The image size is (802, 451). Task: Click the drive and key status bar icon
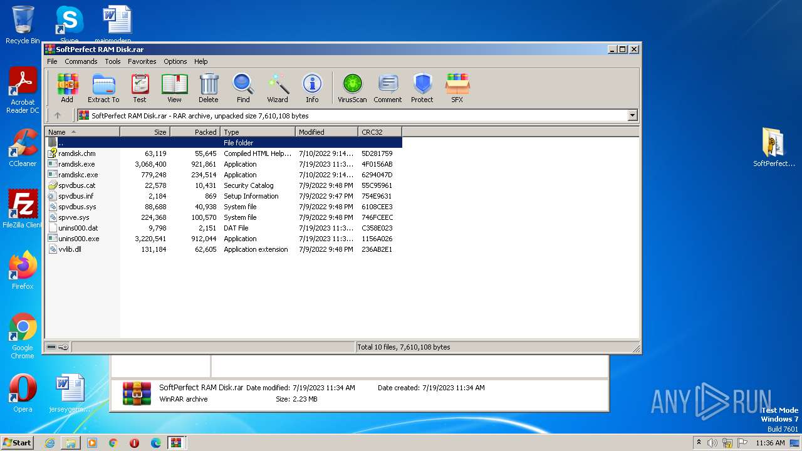tap(58, 347)
